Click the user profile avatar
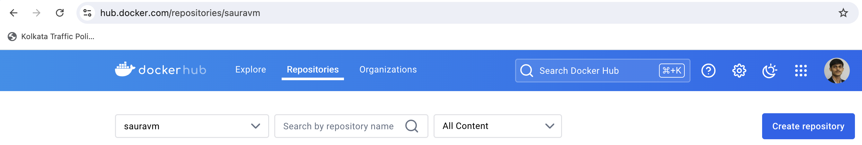 pyautogui.click(x=836, y=71)
